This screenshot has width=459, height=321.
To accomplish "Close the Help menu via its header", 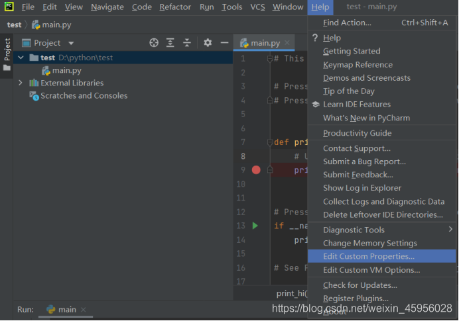I will pos(320,7).
